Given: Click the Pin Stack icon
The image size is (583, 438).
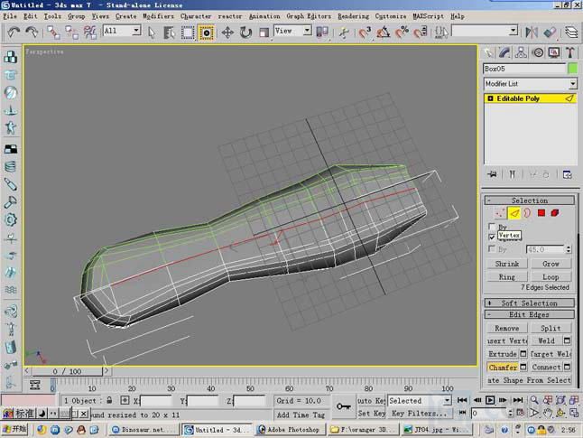Looking at the screenshot, I should pos(492,174).
